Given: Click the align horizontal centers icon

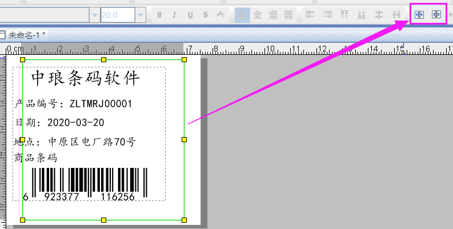Looking at the screenshot, I should pyautogui.click(x=378, y=14).
